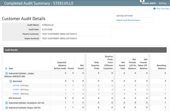
Task: Expand the Industrial Cylinder Argon AR125 row
Action: pos(7,108)
